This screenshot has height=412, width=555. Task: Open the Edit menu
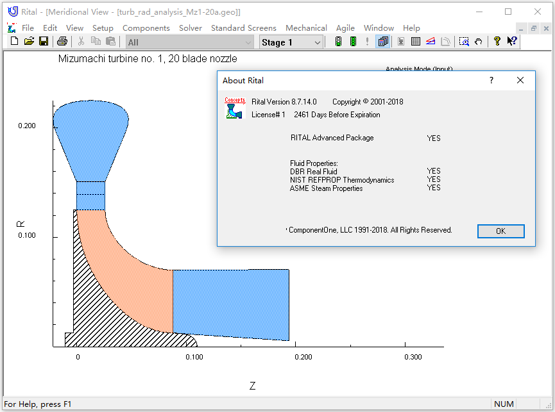coord(50,28)
